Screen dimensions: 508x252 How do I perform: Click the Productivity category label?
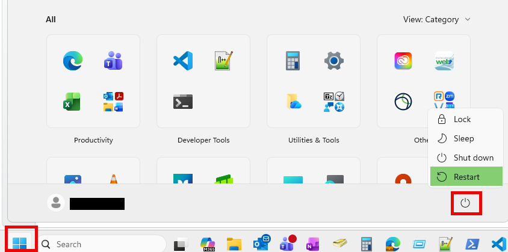(93, 140)
